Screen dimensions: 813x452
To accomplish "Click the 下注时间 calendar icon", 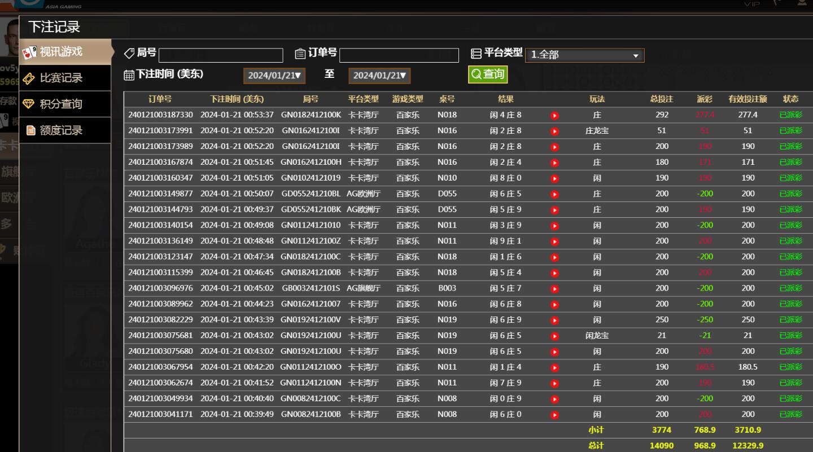I will [x=129, y=75].
